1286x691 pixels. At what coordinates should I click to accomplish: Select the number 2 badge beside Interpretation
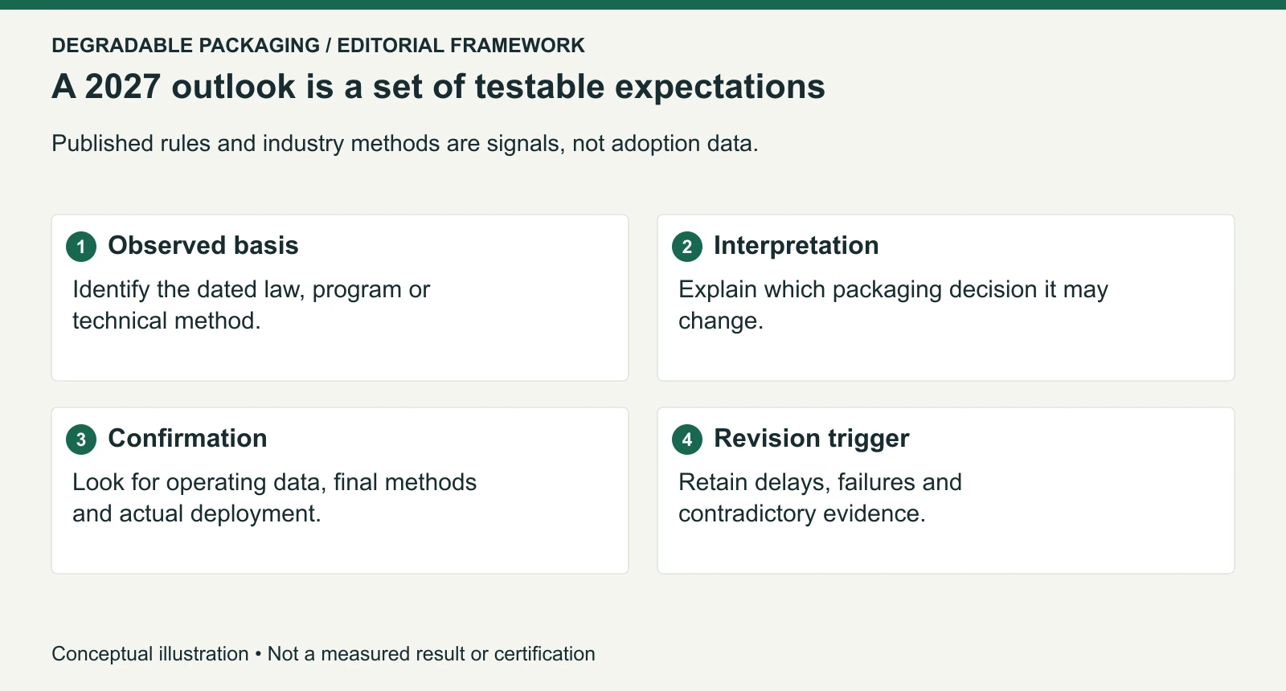coord(687,247)
